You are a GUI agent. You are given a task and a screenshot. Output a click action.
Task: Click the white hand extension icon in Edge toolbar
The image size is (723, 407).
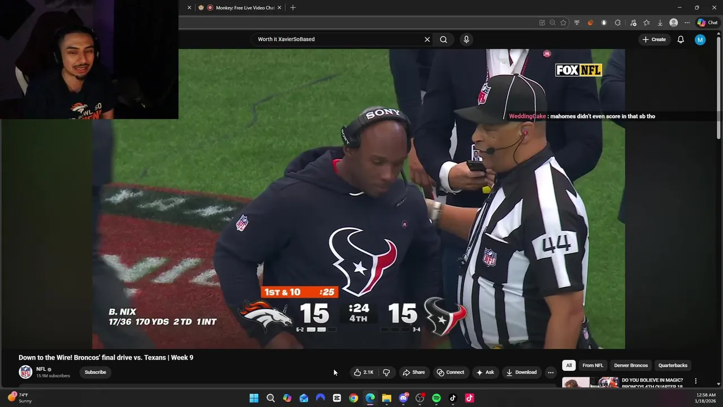(604, 23)
